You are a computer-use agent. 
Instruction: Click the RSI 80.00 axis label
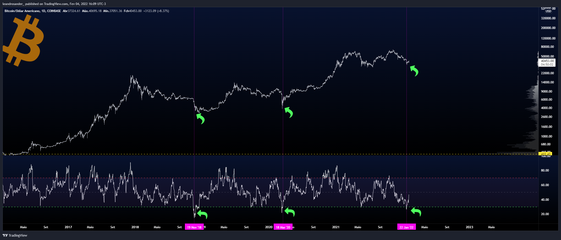point(545,170)
